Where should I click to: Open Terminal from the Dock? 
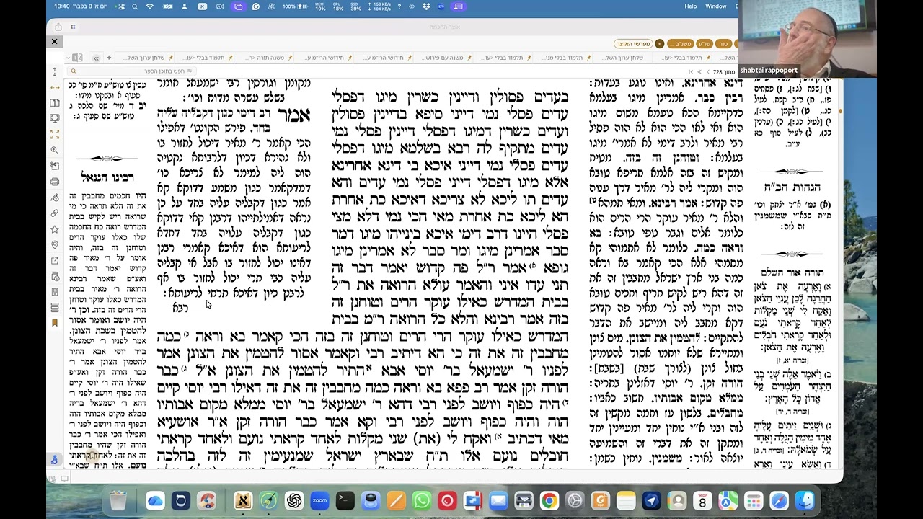345,500
